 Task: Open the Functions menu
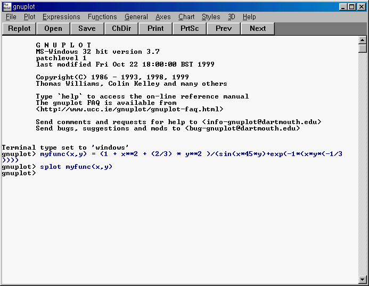pyautogui.click(x=102, y=17)
